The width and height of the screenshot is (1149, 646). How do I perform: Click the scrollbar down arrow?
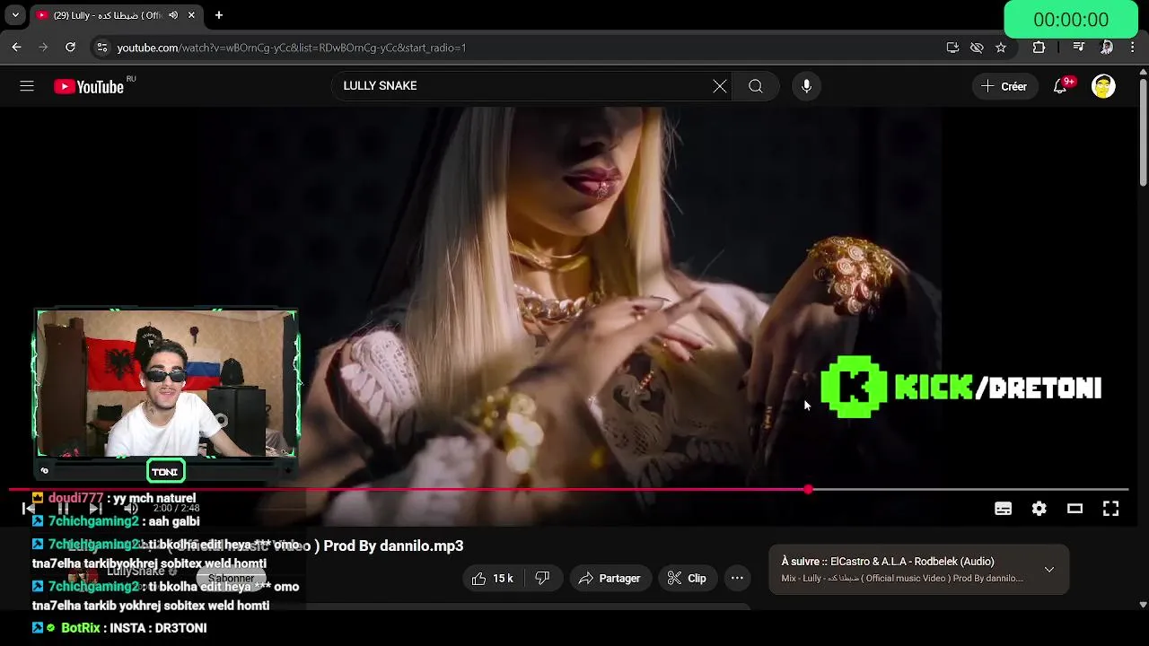tap(1143, 606)
